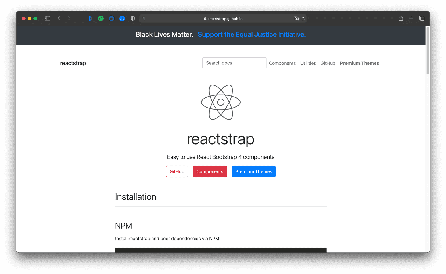This screenshot has height=274, width=446.
Task: Open the translate page icon
Action: tap(296, 18)
